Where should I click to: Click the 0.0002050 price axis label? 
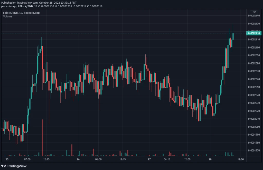[254, 87]
